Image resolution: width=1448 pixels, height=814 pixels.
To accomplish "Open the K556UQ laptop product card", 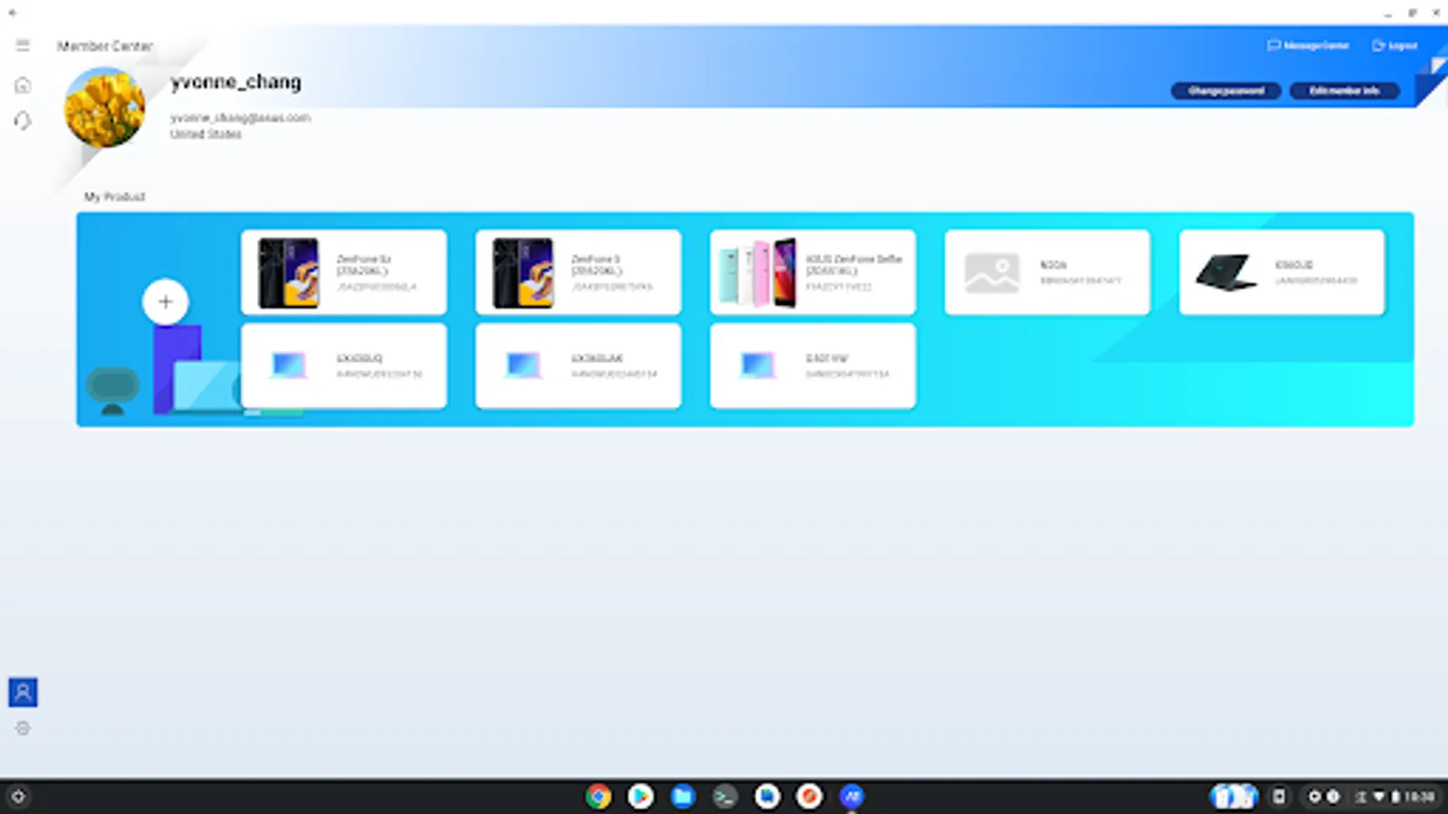I will click(x=1281, y=271).
